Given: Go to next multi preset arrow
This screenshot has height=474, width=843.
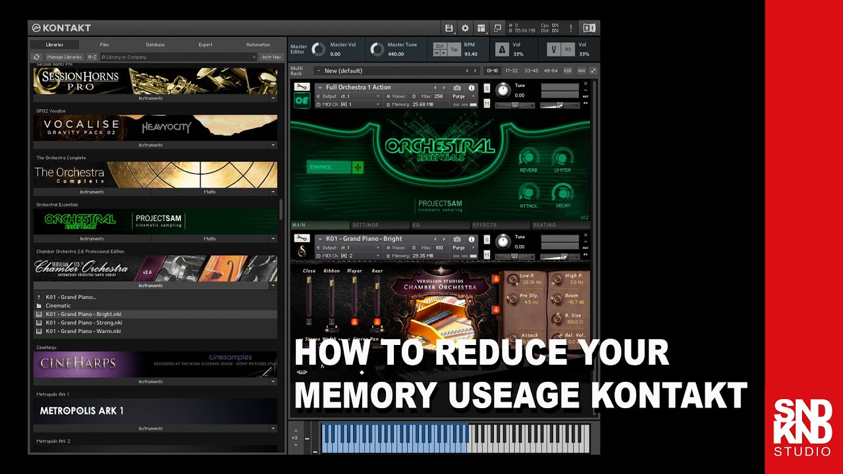Looking at the screenshot, I should [x=476, y=70].
